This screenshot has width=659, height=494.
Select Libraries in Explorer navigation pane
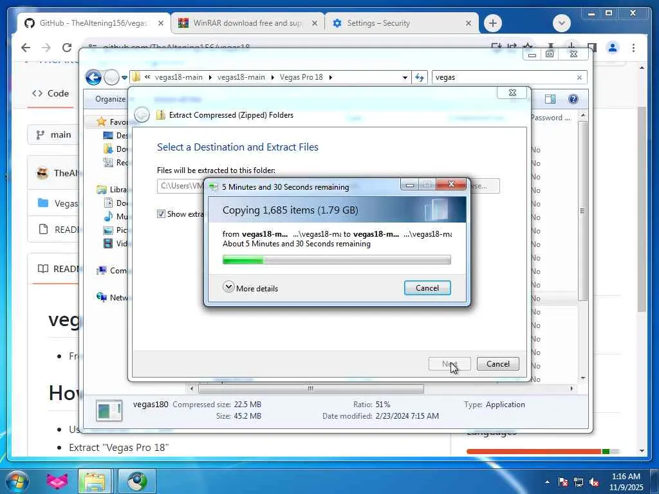112,190
